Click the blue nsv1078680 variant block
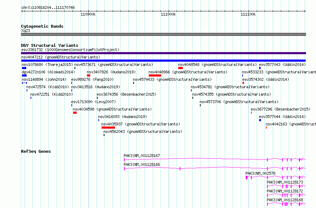This screenshot has width=316, height=208. coord(24,68)
